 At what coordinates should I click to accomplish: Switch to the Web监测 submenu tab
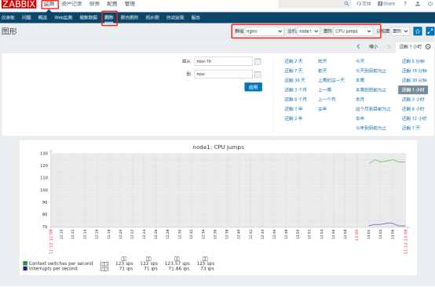coord(64,17)
